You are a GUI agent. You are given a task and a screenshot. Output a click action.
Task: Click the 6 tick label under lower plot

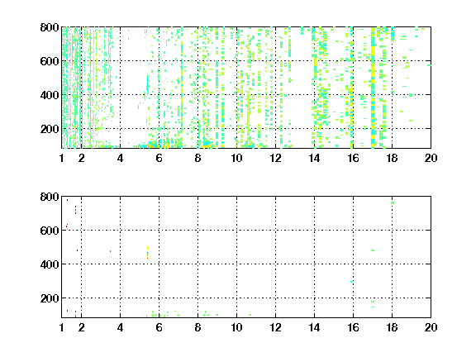(x=159, y=327)
